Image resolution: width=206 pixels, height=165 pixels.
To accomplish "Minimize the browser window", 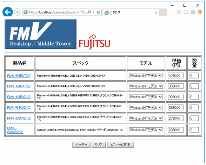I will click(x=172, y=5).
